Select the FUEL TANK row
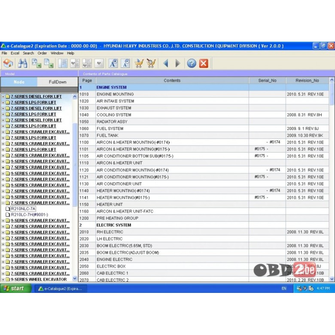This screenshot has height=335, width=335. coord(204,135)
